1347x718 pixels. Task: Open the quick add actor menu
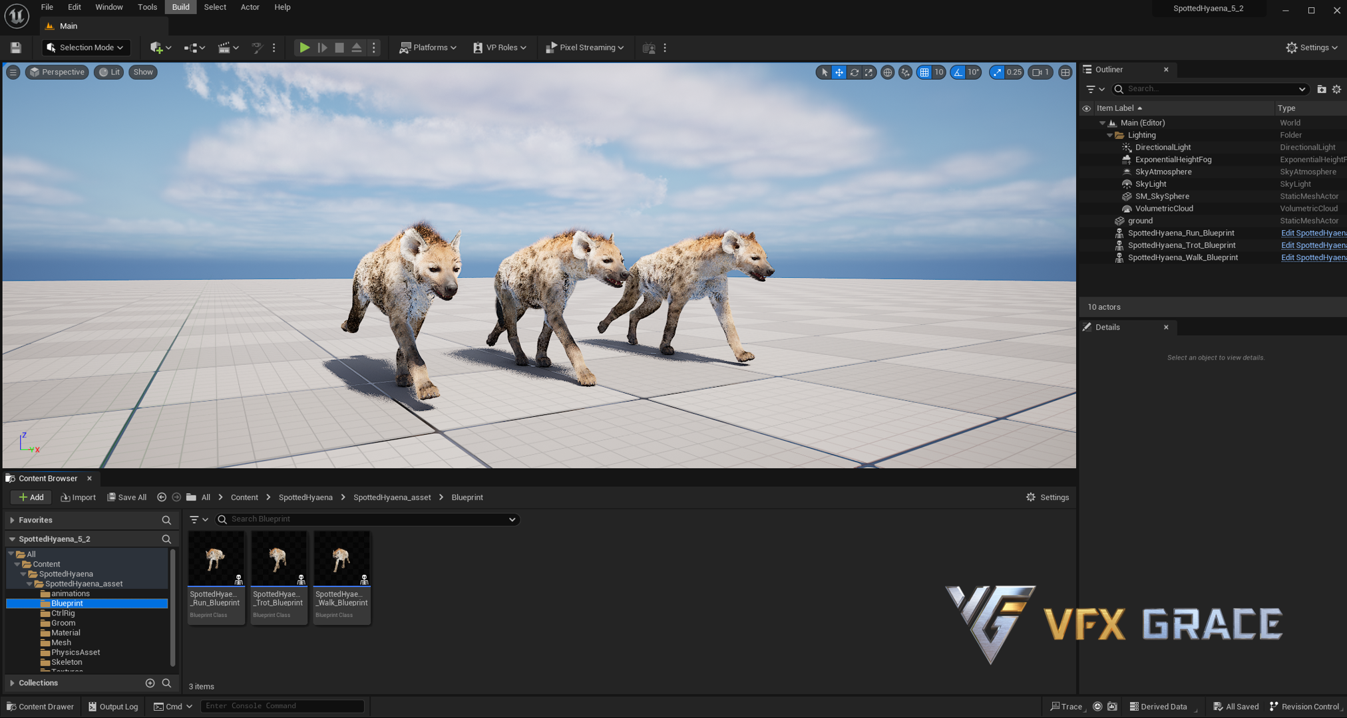pos(160,47)
